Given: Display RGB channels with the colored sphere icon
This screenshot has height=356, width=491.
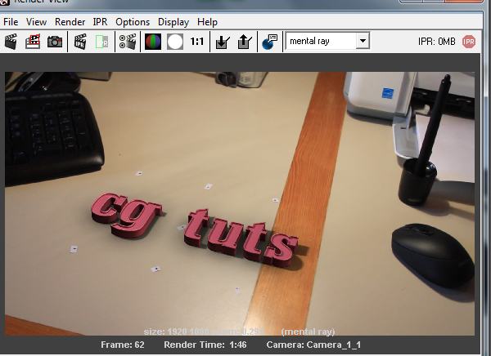Looking at the screenshot, I should click(153, 42).
